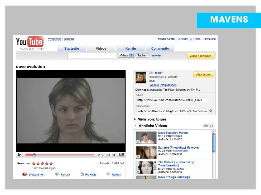Open embed customize gear icon
261x195 pixels.
pos(211,111)
